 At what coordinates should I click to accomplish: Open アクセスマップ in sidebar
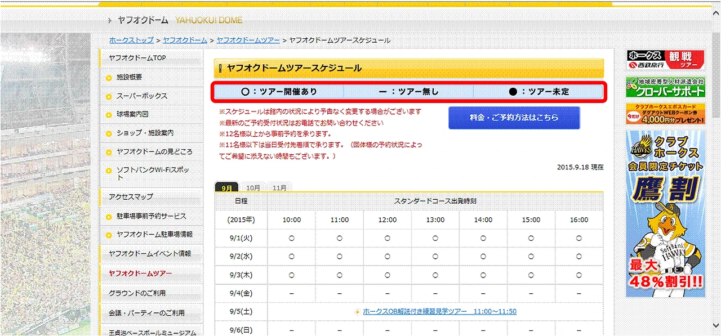point(151,196)
